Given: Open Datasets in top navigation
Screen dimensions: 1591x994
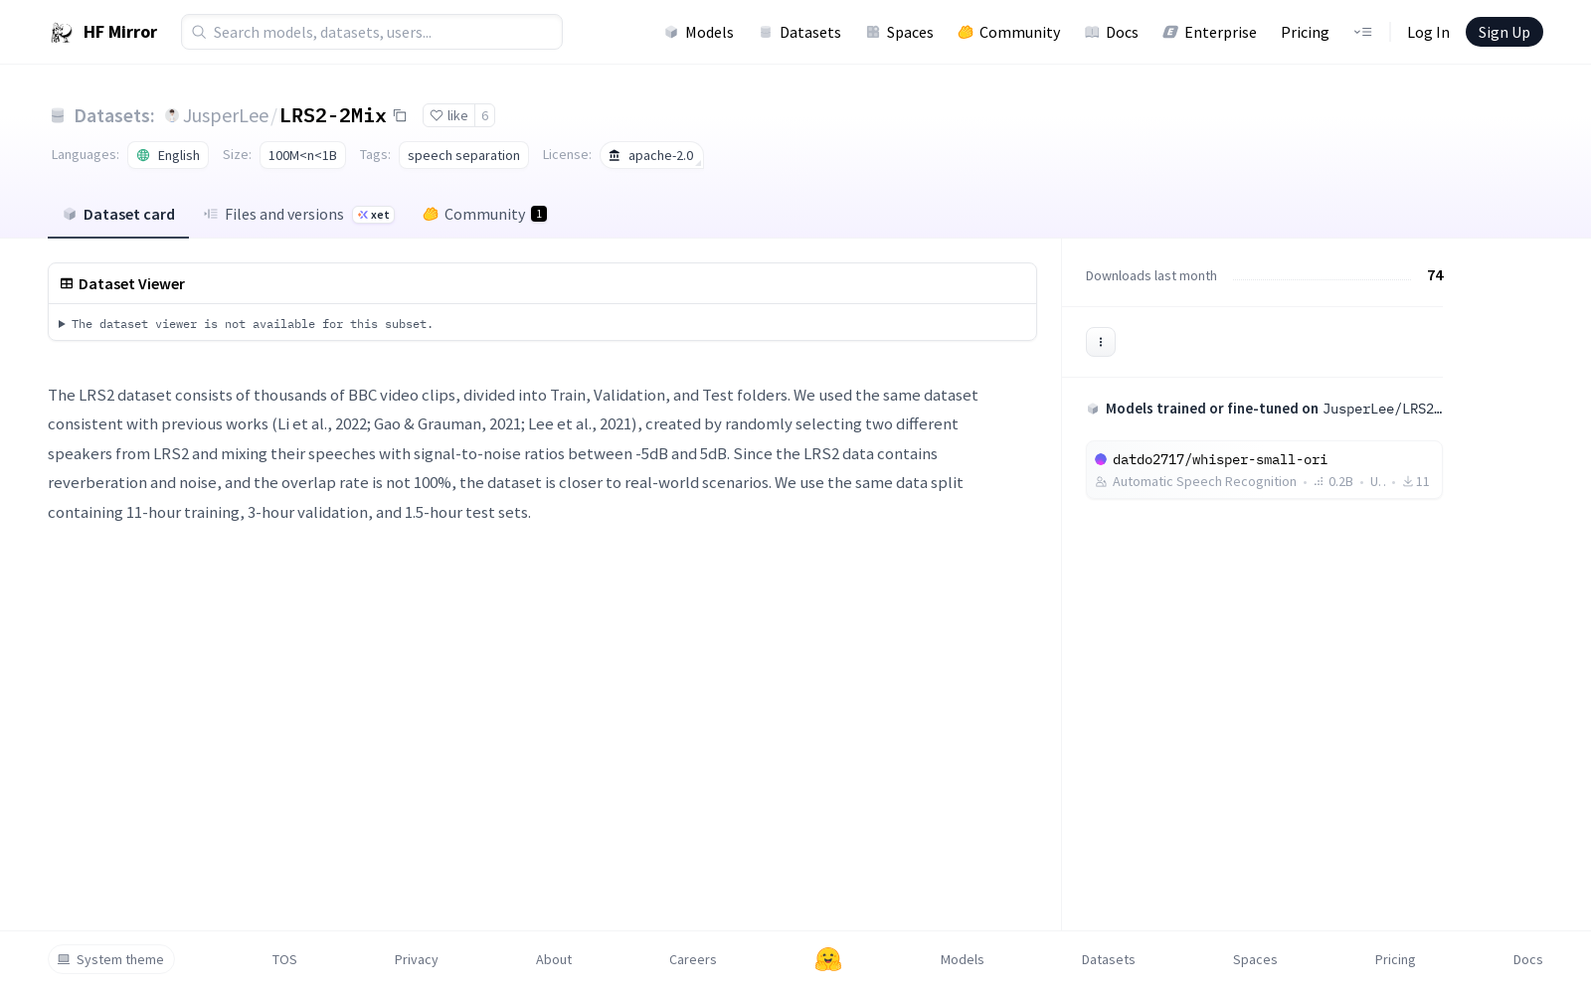Looking at the screenshot, I should (799, 32).
